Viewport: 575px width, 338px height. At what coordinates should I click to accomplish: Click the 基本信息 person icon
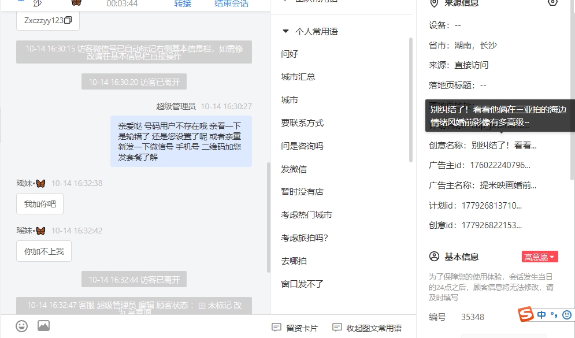[434, 257]
